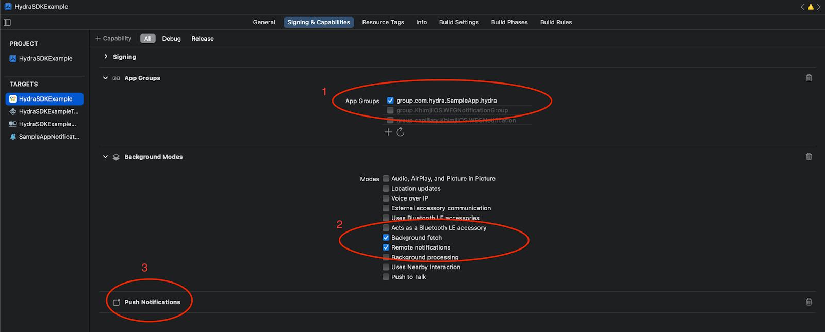The width and height of the screenshot is (825, 332).
Task: Select the Debug configuration filter
Action: 172,39
